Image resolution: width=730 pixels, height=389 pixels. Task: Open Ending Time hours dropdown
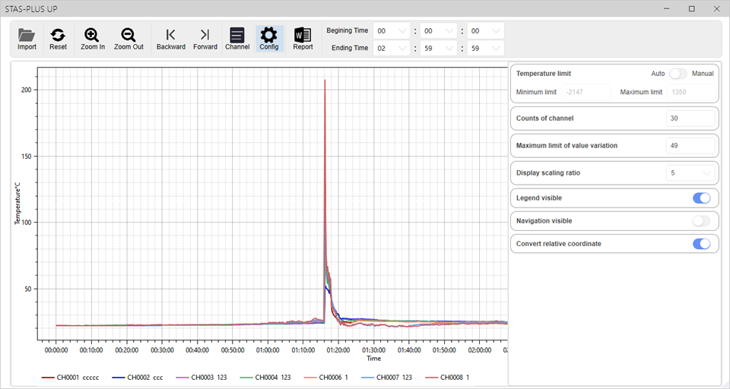click(392, 49)
